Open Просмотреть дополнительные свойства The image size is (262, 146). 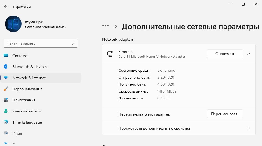(179, 128)
